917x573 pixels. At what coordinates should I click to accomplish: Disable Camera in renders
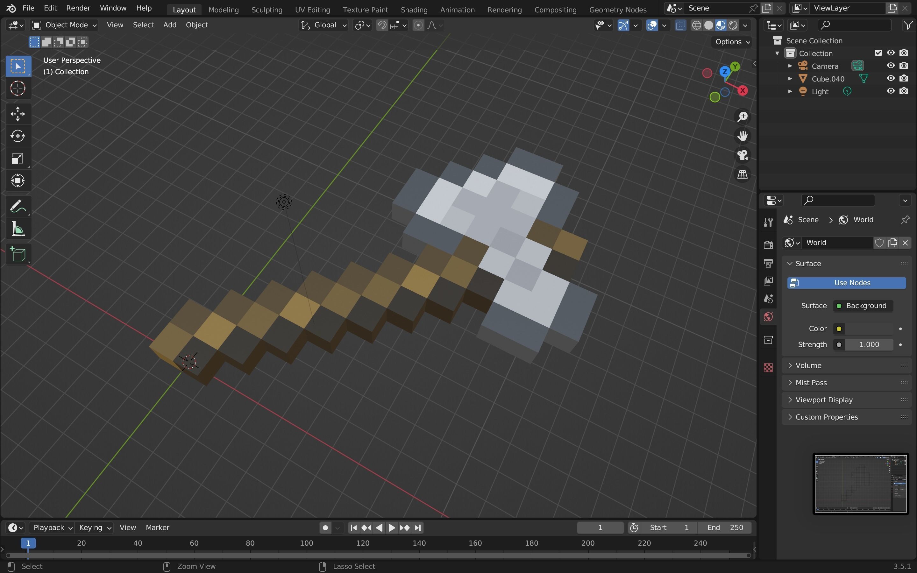pos(904,66)
